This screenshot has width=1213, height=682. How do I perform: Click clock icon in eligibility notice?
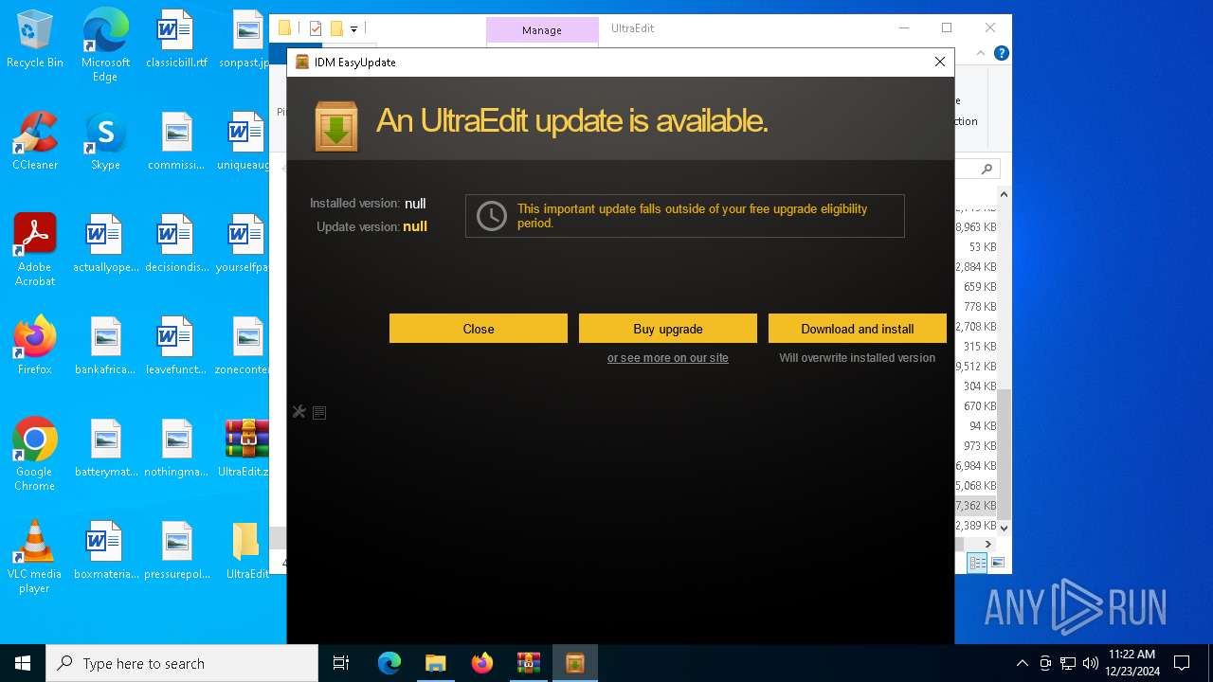coord(491,216)
